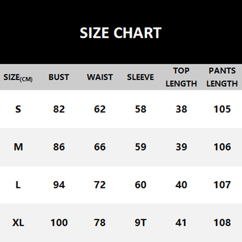This screenshot has height=242, width=242.
Task: Click the XL size row label
Action: 18,223
